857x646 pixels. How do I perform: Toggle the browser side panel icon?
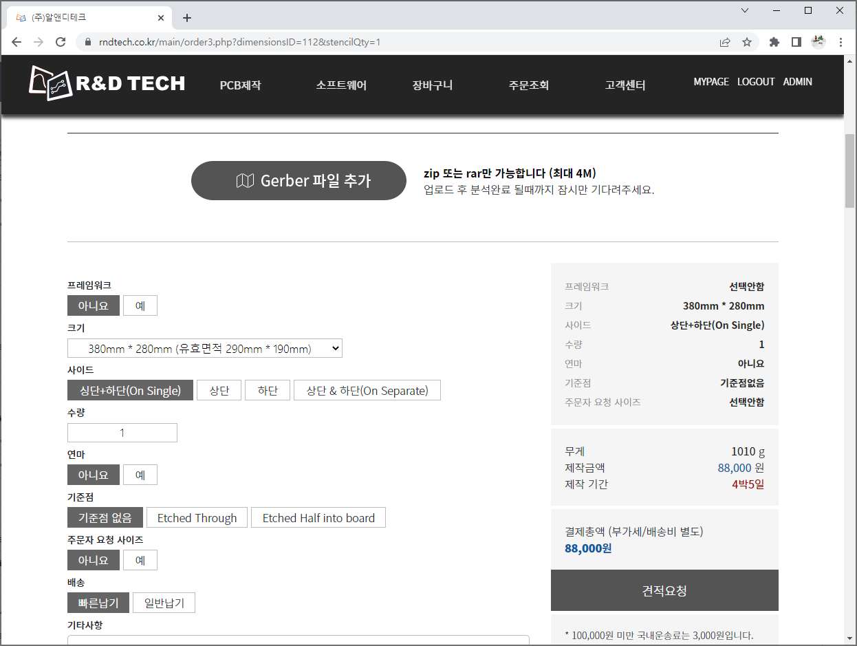tap(796, 42)
